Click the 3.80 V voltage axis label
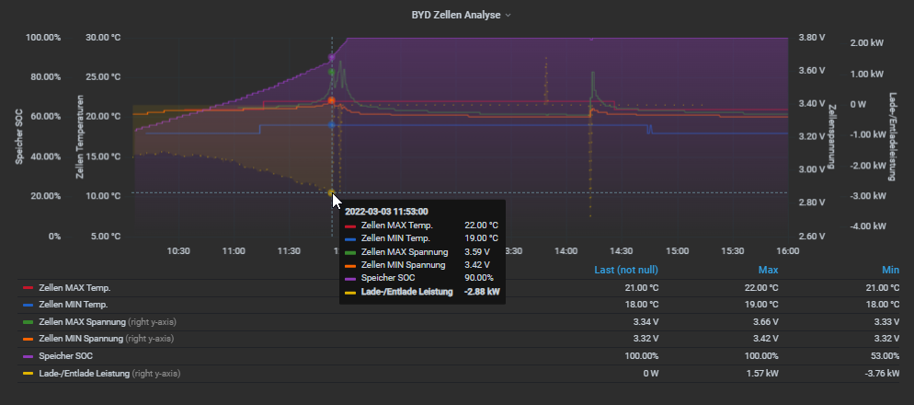This screenshot has height=405, width=914. pyautogui.click(x=811, y=38)
